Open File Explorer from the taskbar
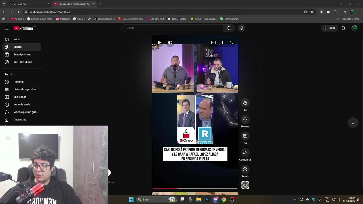This screenshot has width=363, height=204. tap(199, 199)
